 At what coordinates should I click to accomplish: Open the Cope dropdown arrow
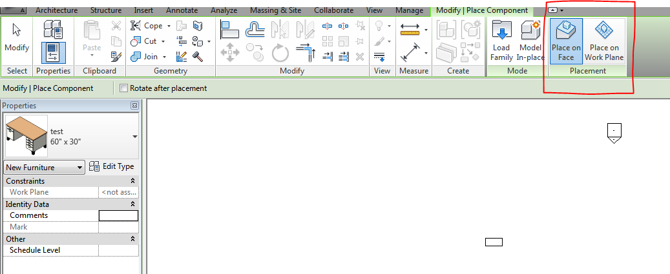click(169, 26)
